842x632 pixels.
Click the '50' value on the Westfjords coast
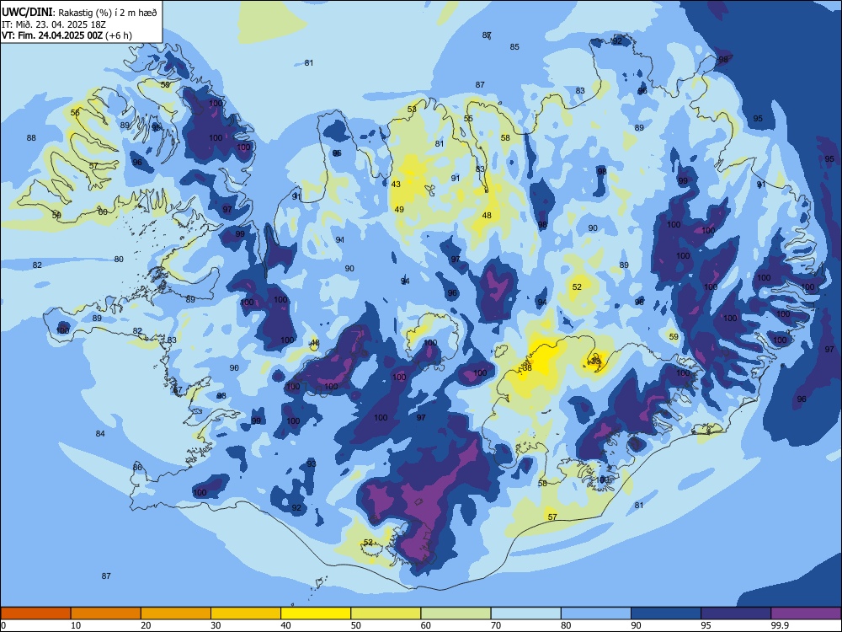(56, 214)
